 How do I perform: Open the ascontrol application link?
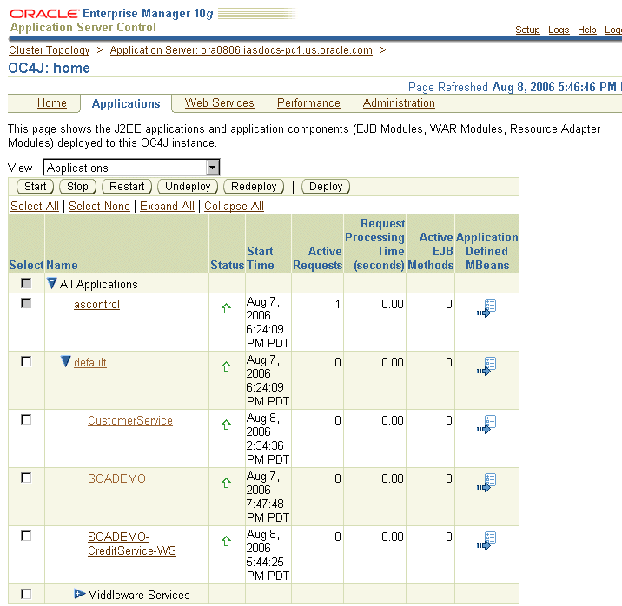pyautogui.click(x=96, y=305)
